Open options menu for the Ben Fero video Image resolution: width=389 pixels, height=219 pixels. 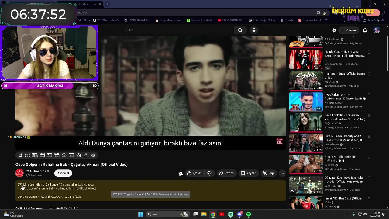(369, 157)
